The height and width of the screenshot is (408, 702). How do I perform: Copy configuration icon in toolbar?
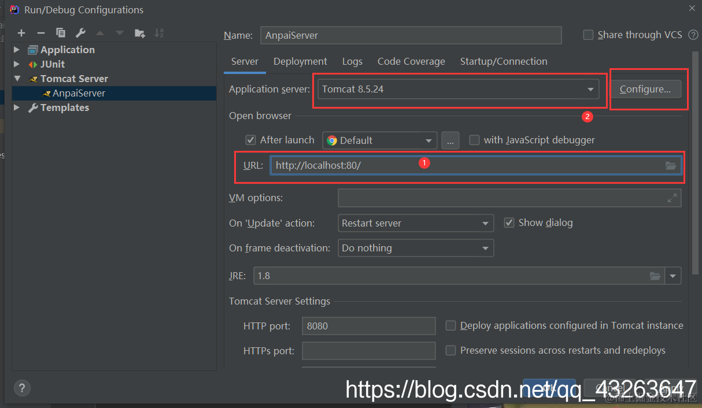61,33
